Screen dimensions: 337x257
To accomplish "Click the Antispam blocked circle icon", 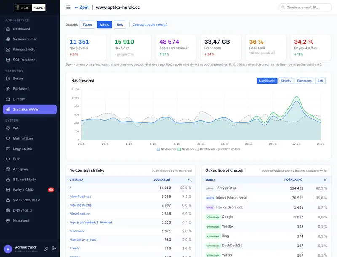I will point(8,169).
